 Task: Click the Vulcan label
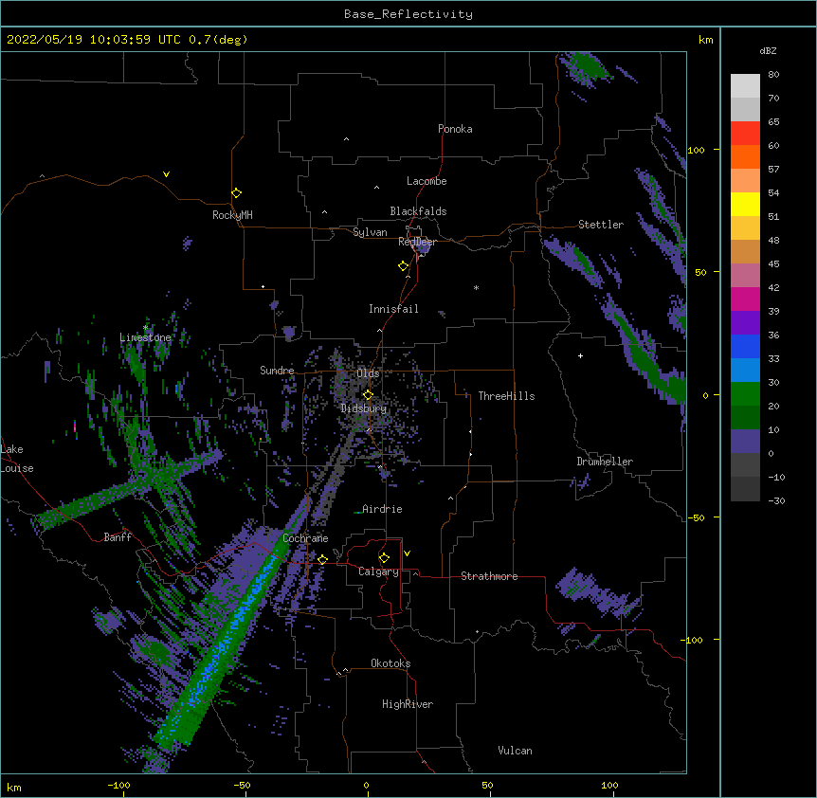click(x=515, y=751)
